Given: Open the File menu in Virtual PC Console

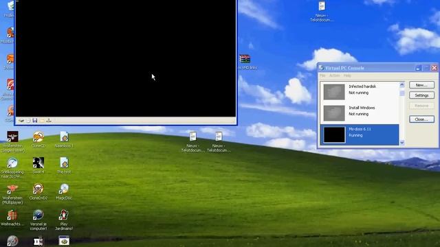Looking at the screenshot, I should pos(322,75).
